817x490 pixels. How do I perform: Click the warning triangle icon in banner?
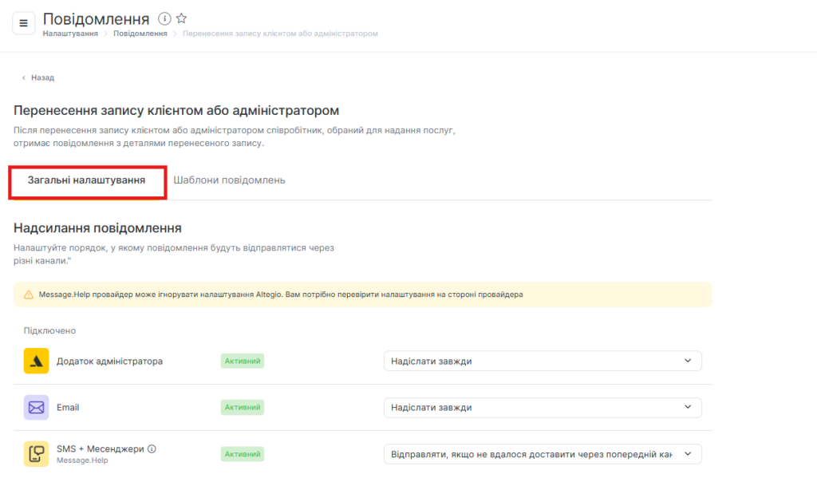tap(29, 294)
